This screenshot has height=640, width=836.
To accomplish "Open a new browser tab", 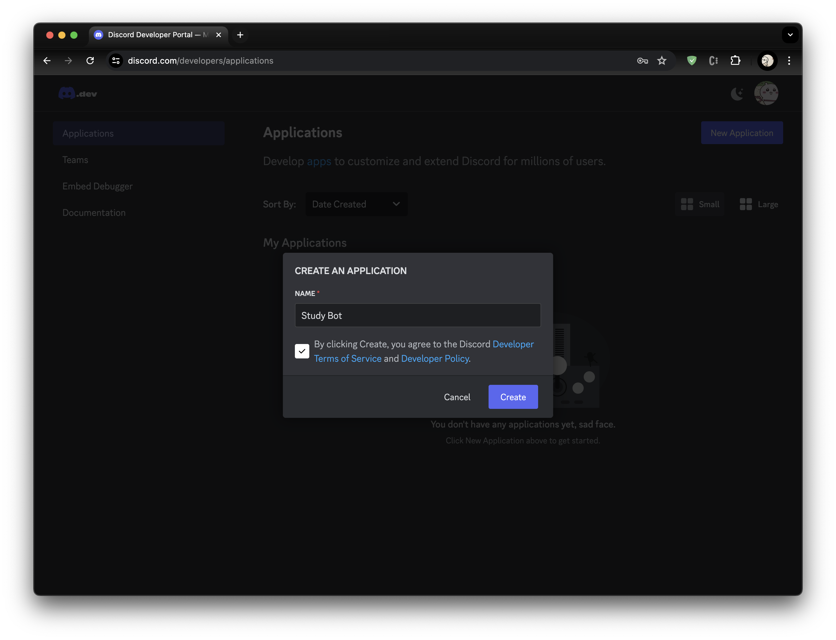I will point(240,35).
